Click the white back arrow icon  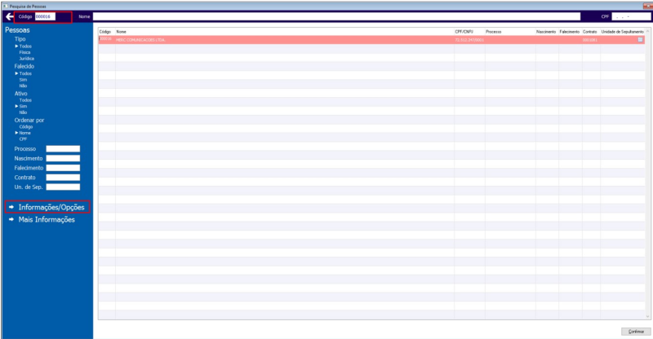pos(9,16)
